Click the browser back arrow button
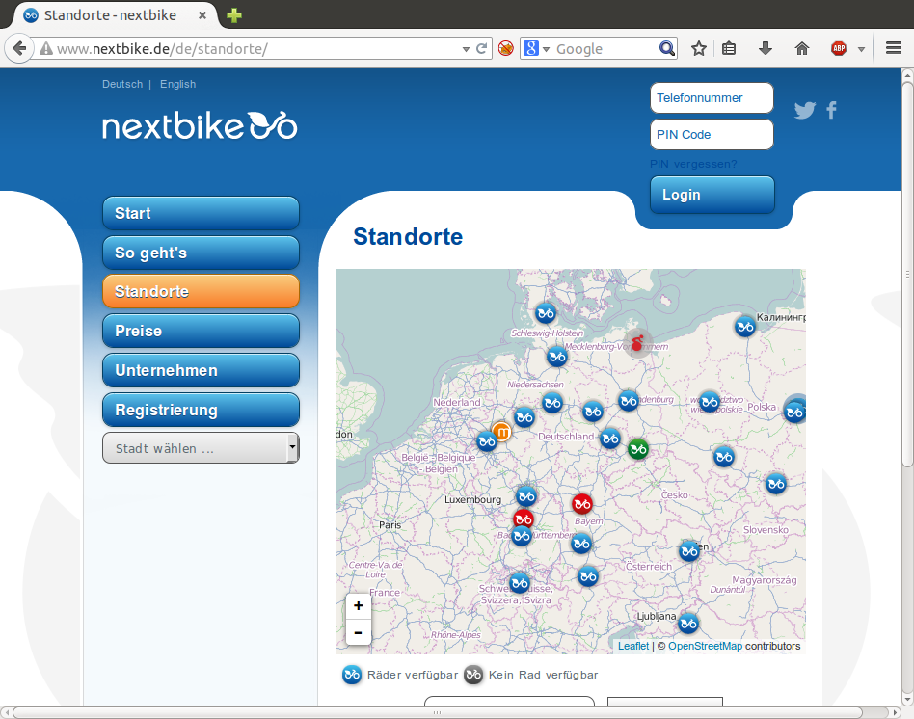 click(x=19, y=48)
